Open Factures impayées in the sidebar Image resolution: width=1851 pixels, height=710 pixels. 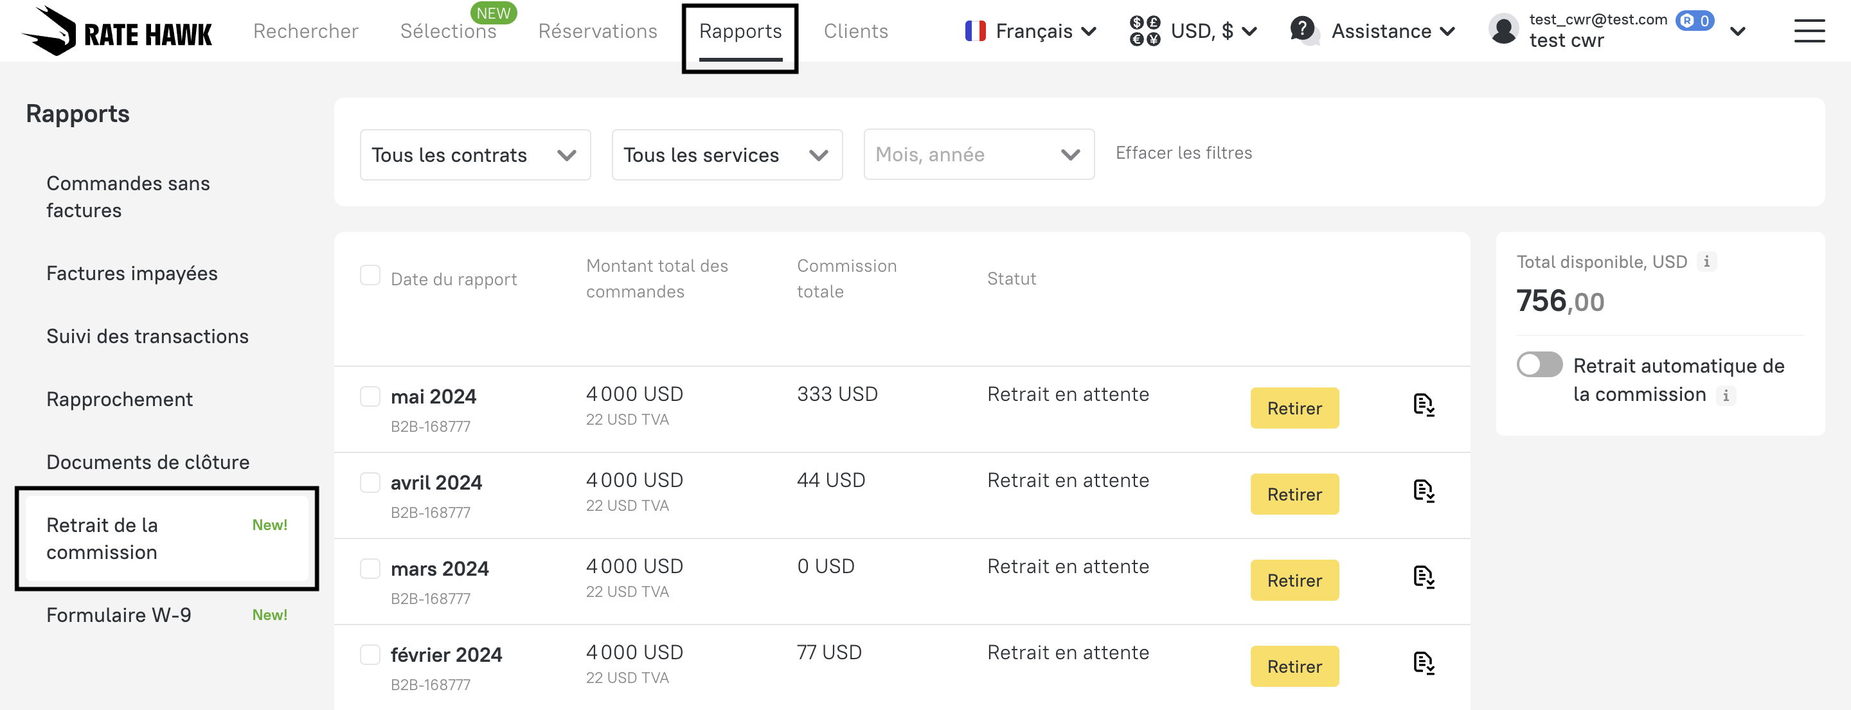(x=132, y=273)
